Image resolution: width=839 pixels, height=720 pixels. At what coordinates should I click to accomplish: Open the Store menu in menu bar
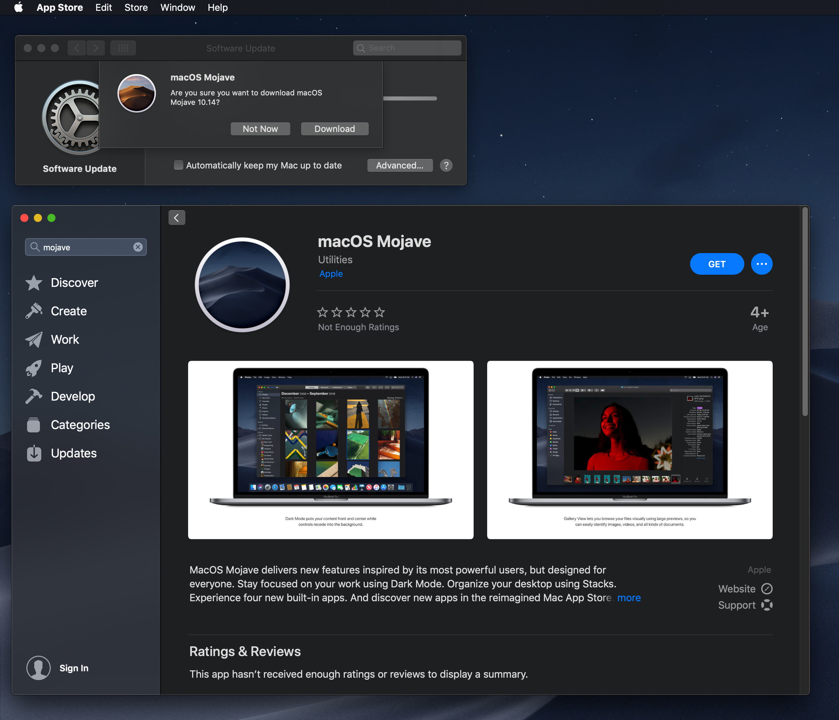click(136, 7)
